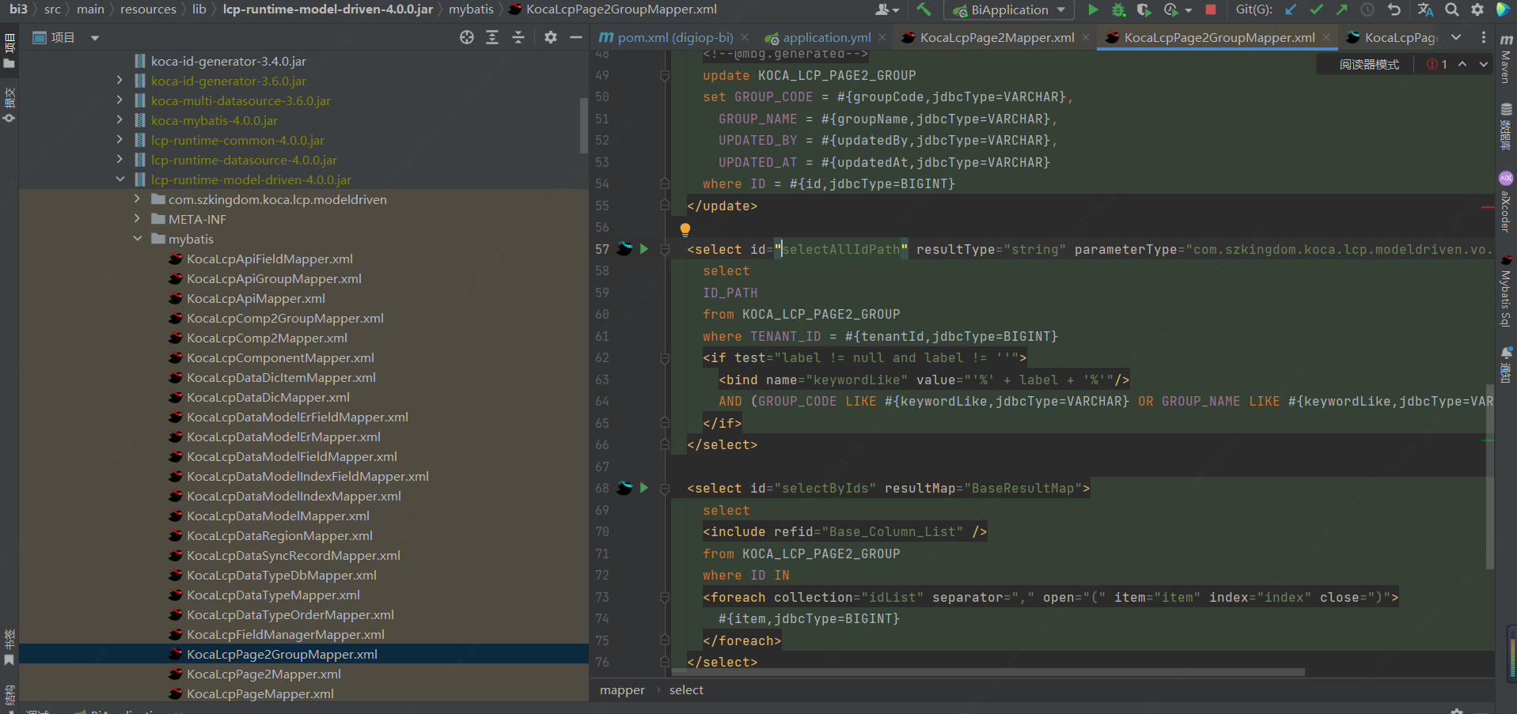
Task: Click the Git commit checkmark icon
Action: pyautogui.click(x=1316, y=9)
